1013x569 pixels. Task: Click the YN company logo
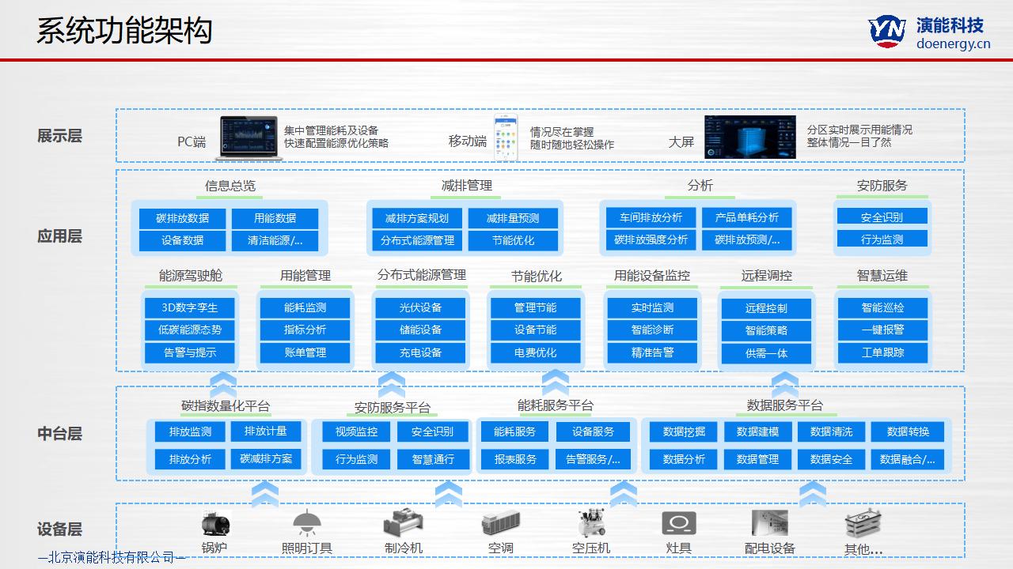[887, 31]
